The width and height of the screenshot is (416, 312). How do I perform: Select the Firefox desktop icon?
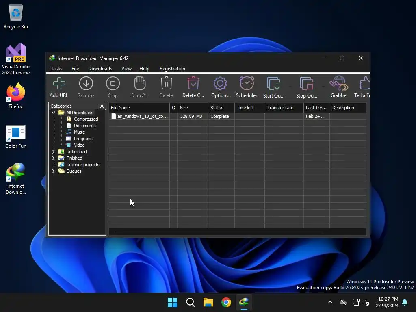(x=16, y=96)
